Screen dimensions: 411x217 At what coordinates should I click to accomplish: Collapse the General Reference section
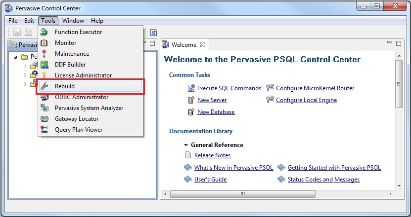(186, 145)
